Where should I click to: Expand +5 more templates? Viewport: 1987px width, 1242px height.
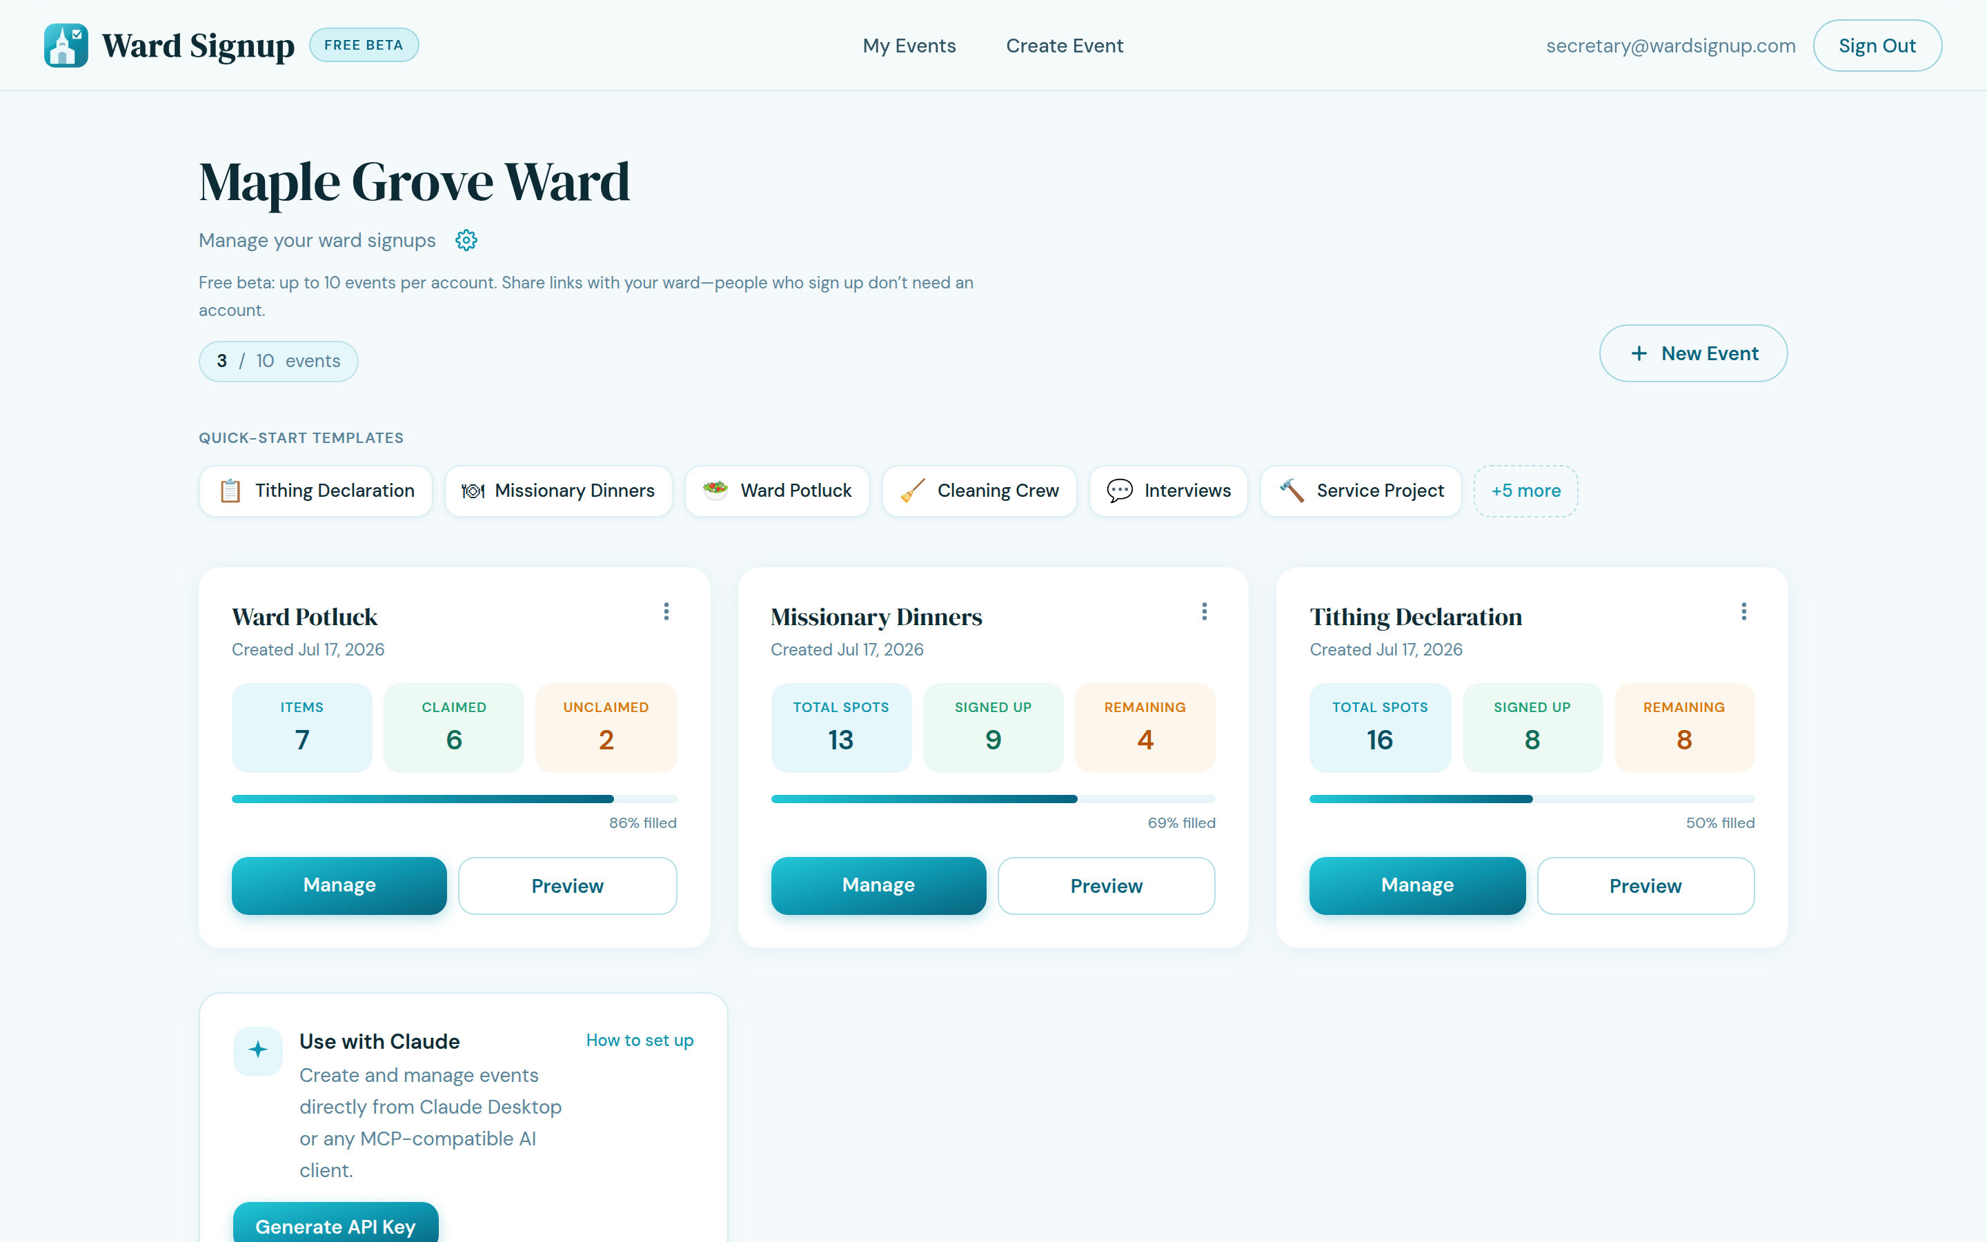[1525, 491]
